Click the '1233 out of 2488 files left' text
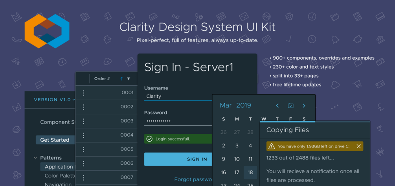The image size is (395, 186). coord(300,158)
